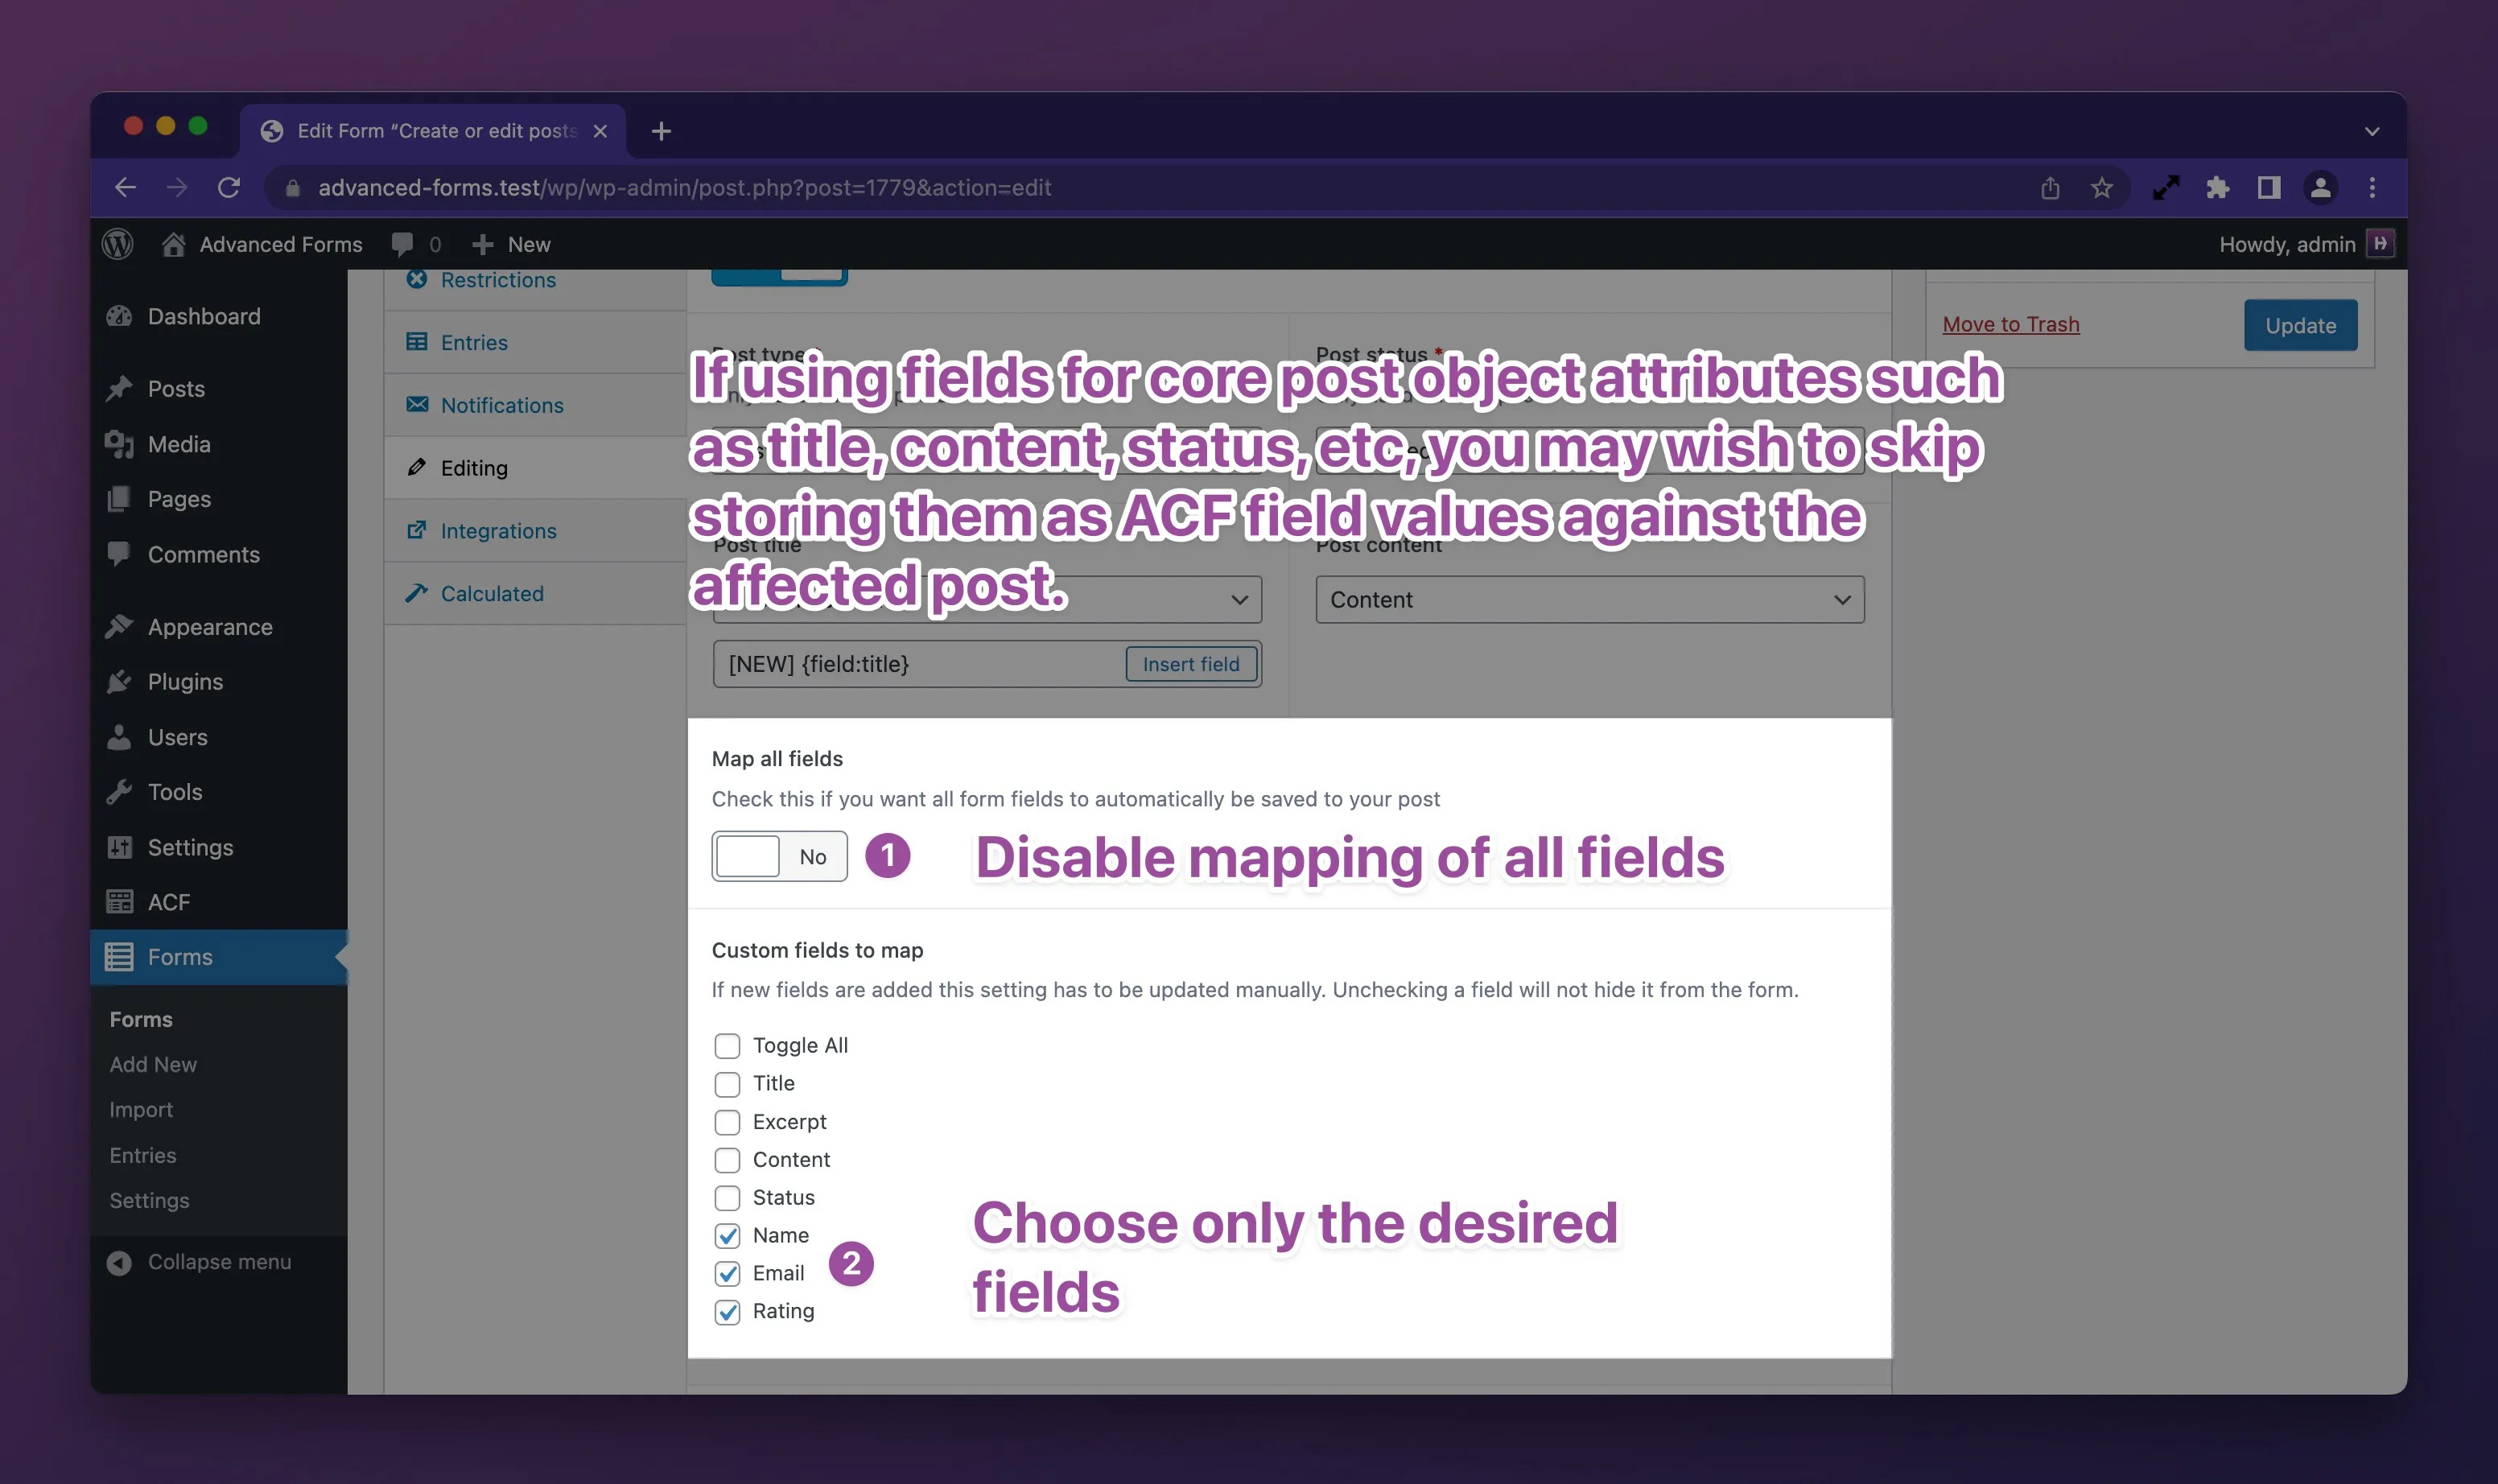This screenshot has width=2498, height=1484.
Task: Uncheck the Rating field checkbox
Action: [727, 1312]
